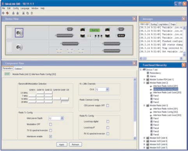Collapse the Module Radio [slot 2] node
The width and height of the screenshot is (188, 151).
[x=144, y=83]
